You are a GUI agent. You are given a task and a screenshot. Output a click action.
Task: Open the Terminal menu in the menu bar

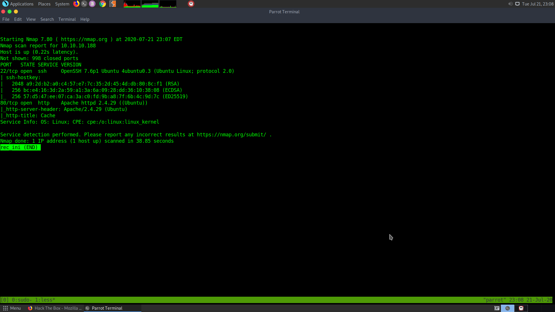67,19
